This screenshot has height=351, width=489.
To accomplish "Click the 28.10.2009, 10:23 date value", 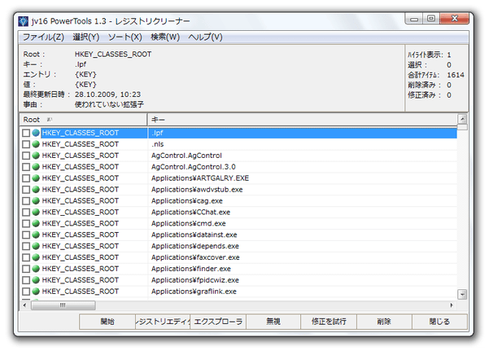I will click(107, 94).
